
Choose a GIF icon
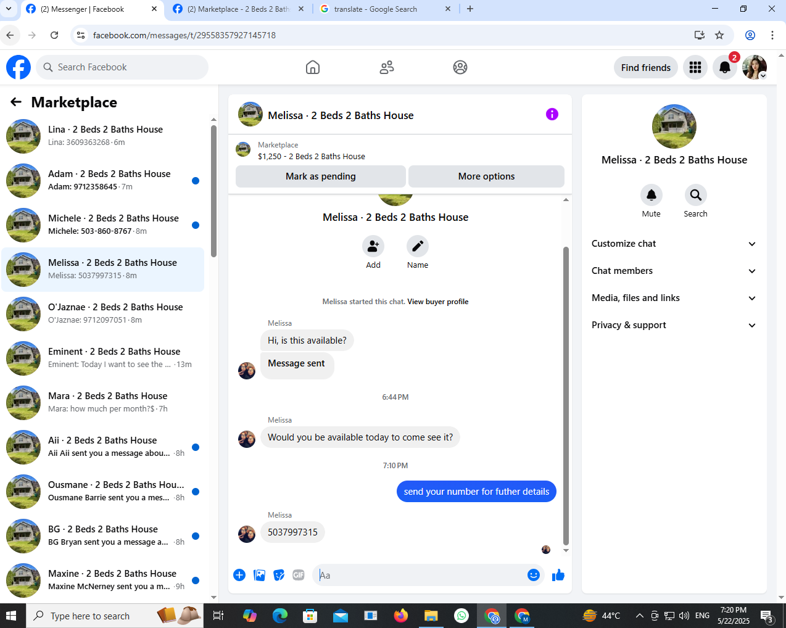point(299,575)
